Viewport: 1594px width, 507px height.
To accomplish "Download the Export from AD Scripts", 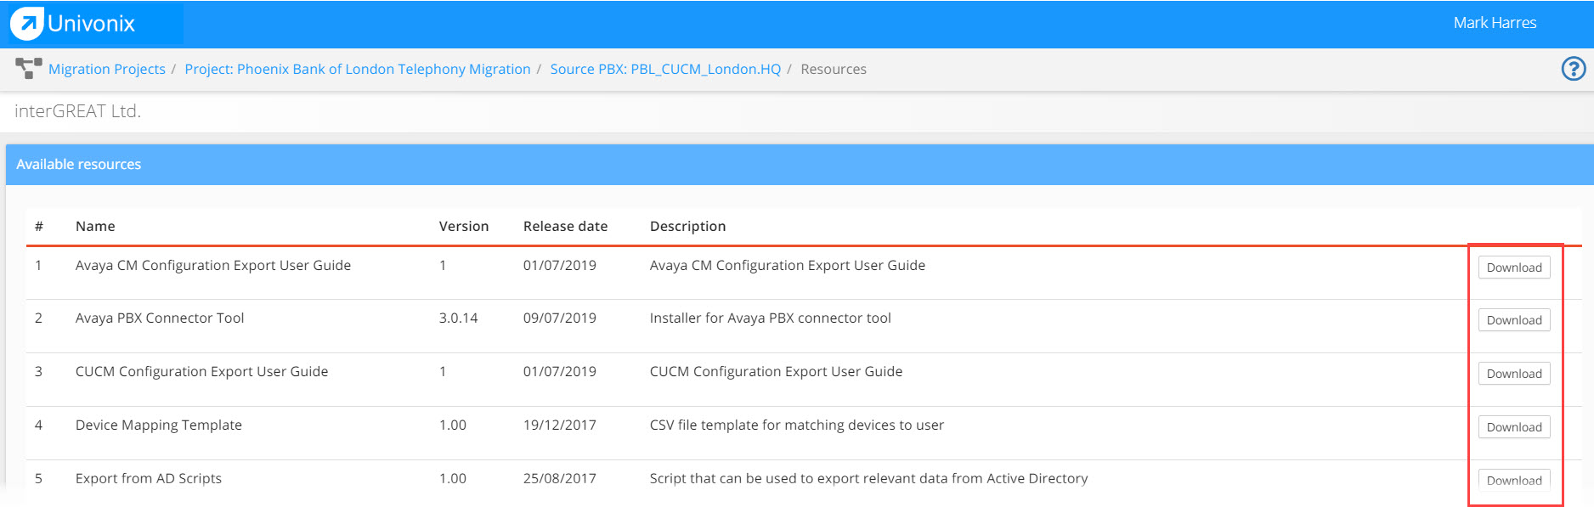I will click(1514, 480).
